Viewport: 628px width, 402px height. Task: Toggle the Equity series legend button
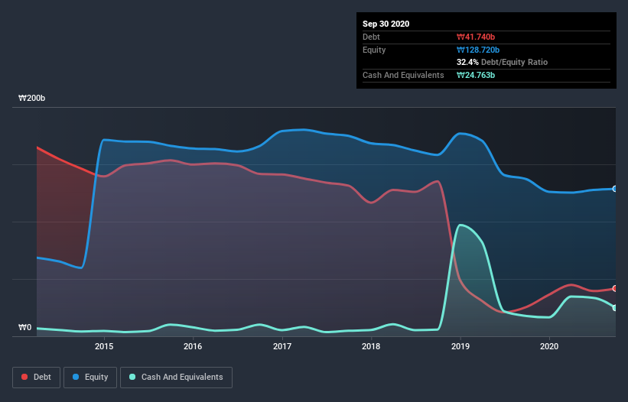tap(90, 378)
